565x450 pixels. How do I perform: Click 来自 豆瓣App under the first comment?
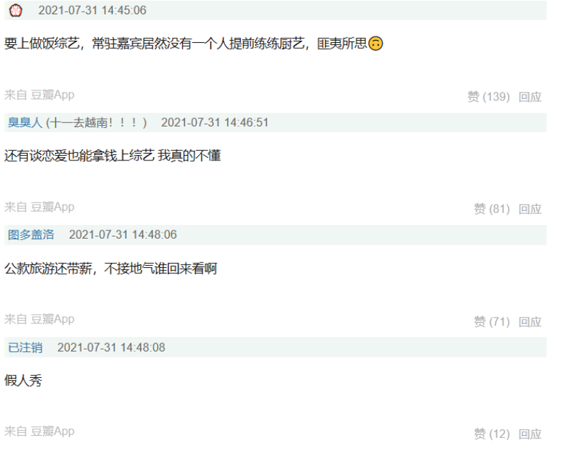(x=39, y=94)
